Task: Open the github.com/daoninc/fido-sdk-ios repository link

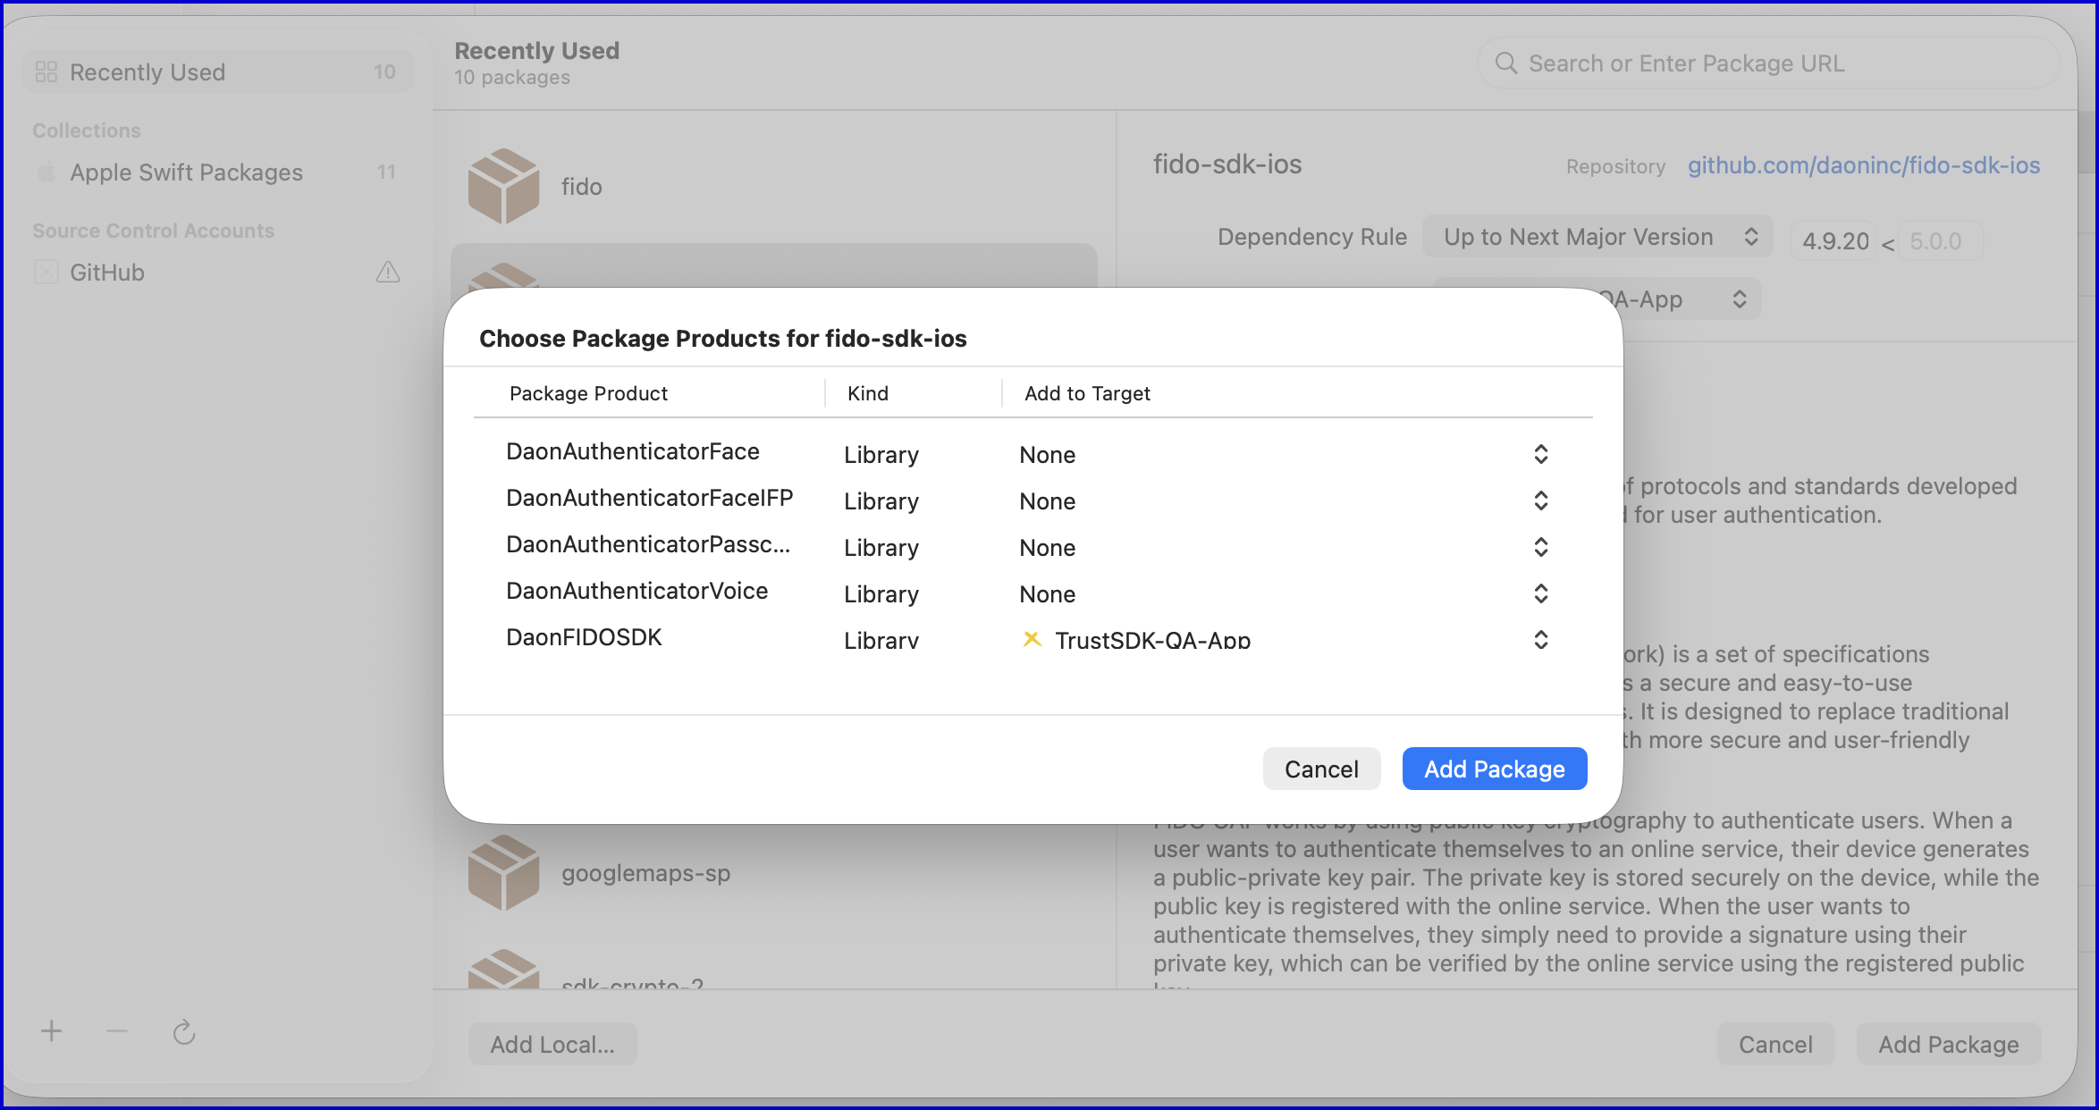Action: click(x=1863, y=165)
